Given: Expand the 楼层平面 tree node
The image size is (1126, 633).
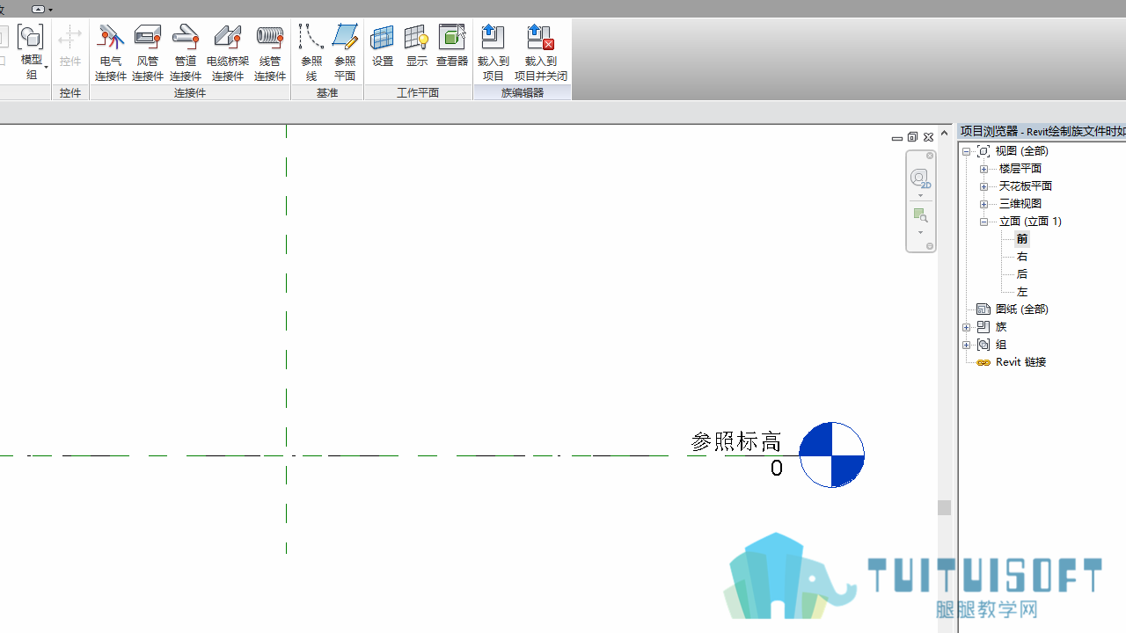Looking at the screenshot, I should [983, 169].
